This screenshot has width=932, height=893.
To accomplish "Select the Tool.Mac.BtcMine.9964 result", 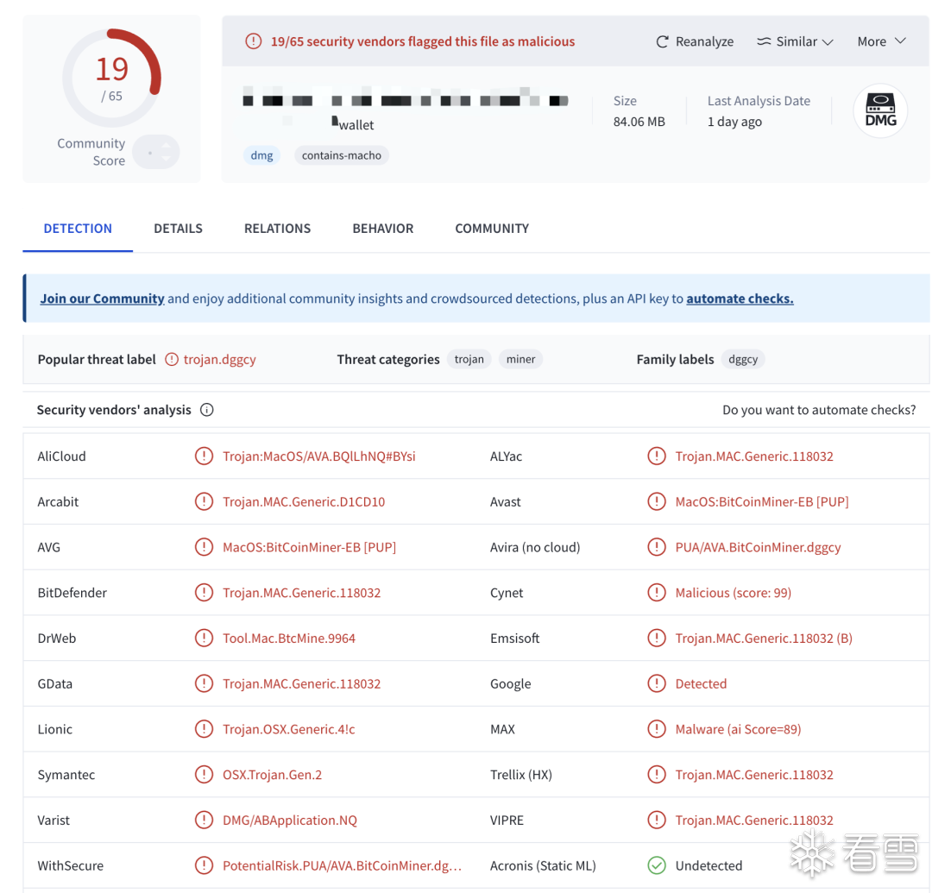I will [x=289, y=638].
